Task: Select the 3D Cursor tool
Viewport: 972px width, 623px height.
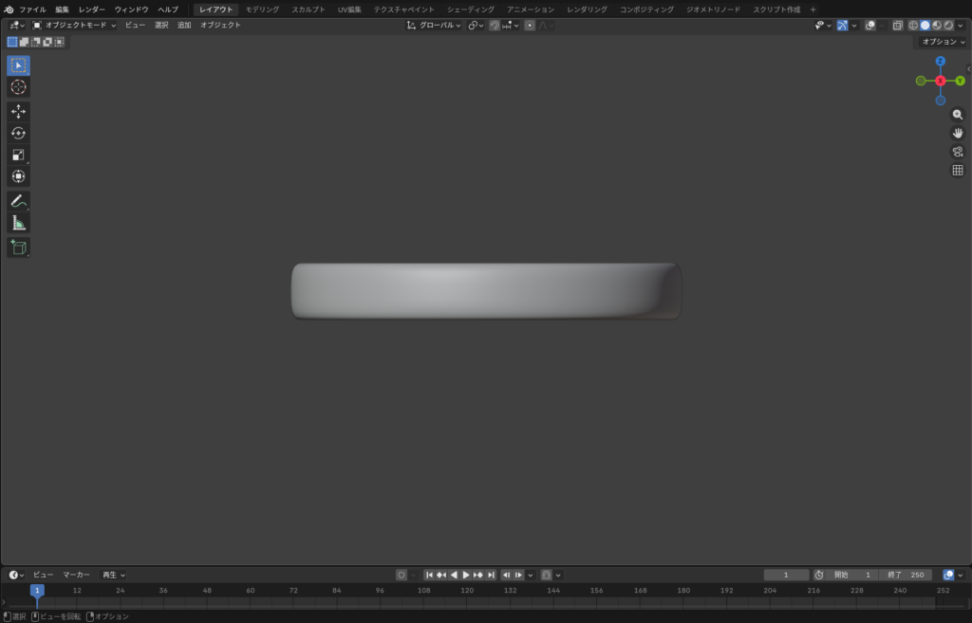Action: [18, 87]
